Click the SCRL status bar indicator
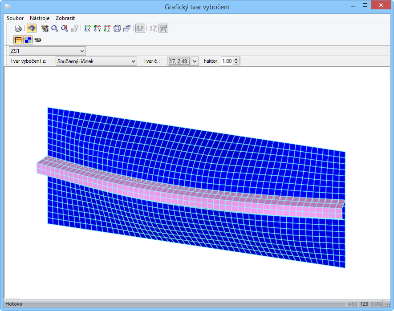The width and height of the screenshot is (394, 311). point(376,304)
